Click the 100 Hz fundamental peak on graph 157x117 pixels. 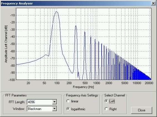(56, 12)
